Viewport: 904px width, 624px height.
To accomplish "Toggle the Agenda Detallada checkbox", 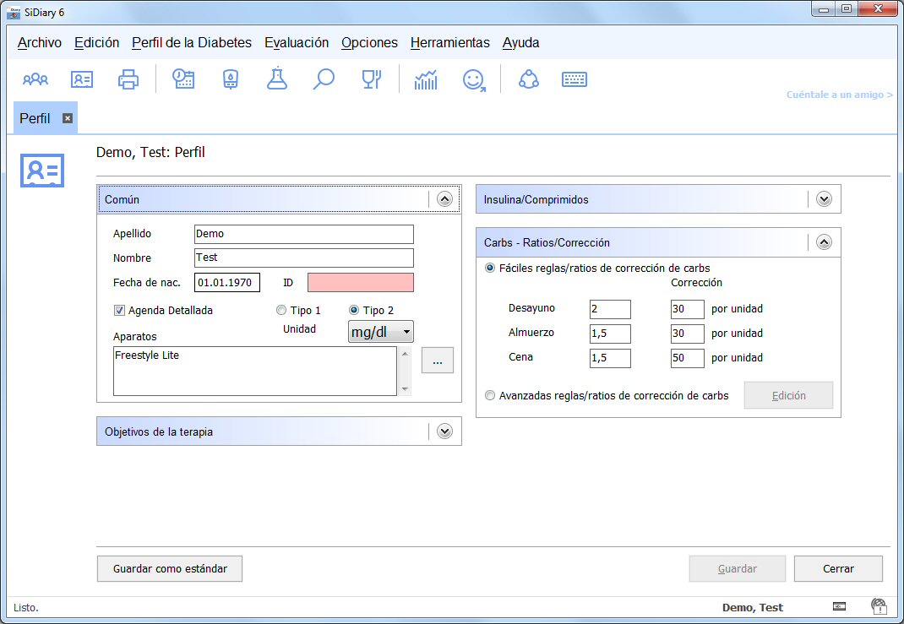I will tap(119, 311).
